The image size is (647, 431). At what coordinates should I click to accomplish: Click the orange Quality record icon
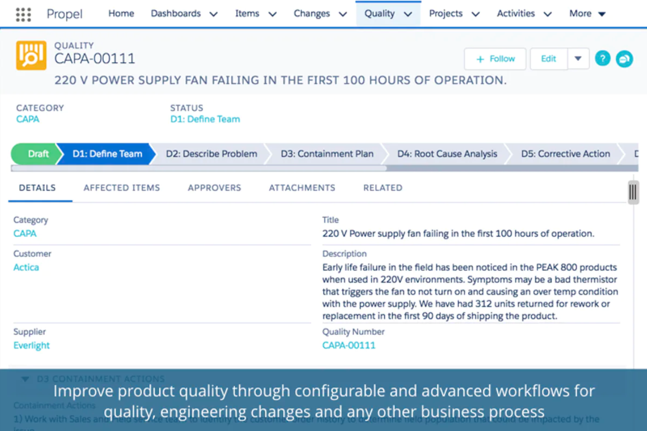click(x=31, y=55)
